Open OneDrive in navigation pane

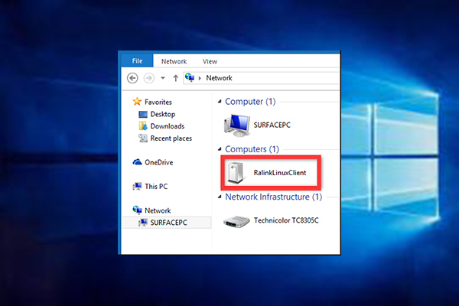click(158, 162)
